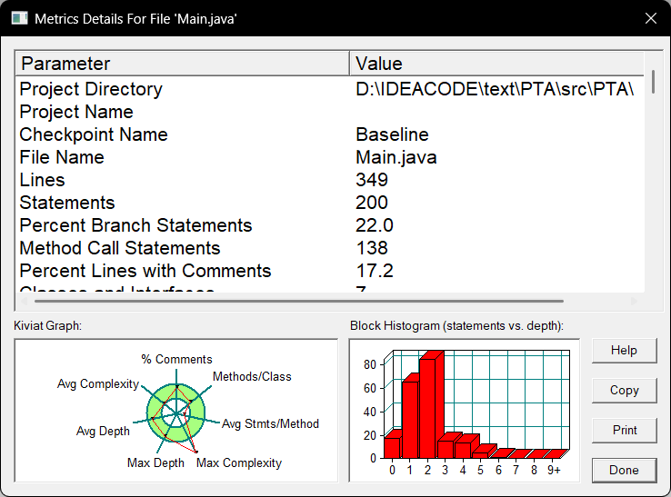Screen dimensions: 671x497
Task: Click the depth 2 histogram bar
Action: click(430, 405)
